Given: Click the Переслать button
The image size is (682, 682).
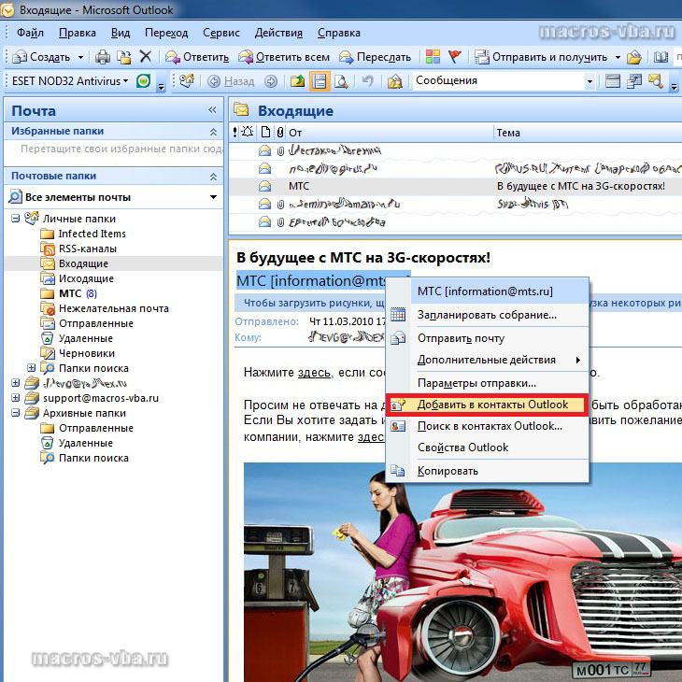Looking at the screenshot, I should tap(375, 57).
